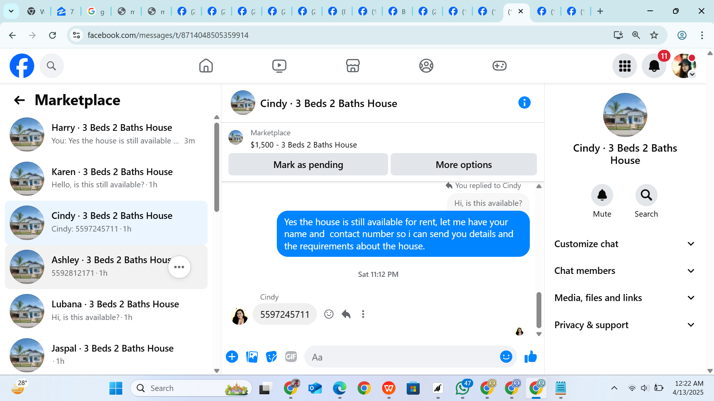Open the emoji picker in message box
714x401 pixels.
506,357
